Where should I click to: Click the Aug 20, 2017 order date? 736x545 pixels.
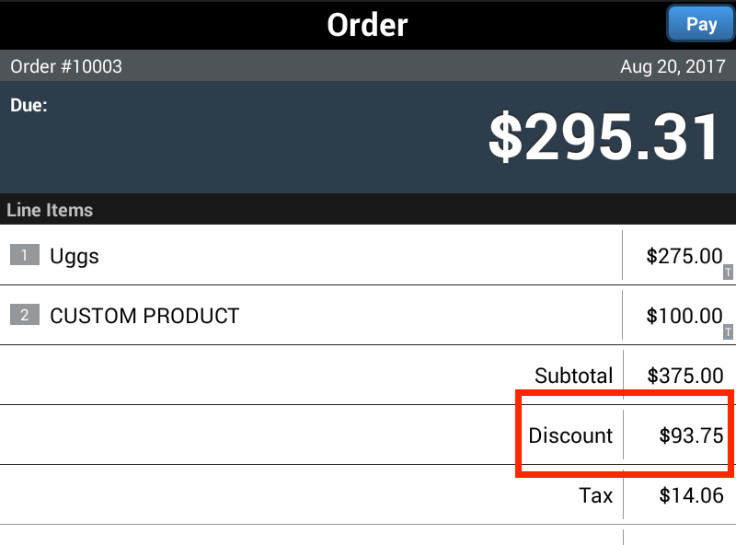point(673,67)
